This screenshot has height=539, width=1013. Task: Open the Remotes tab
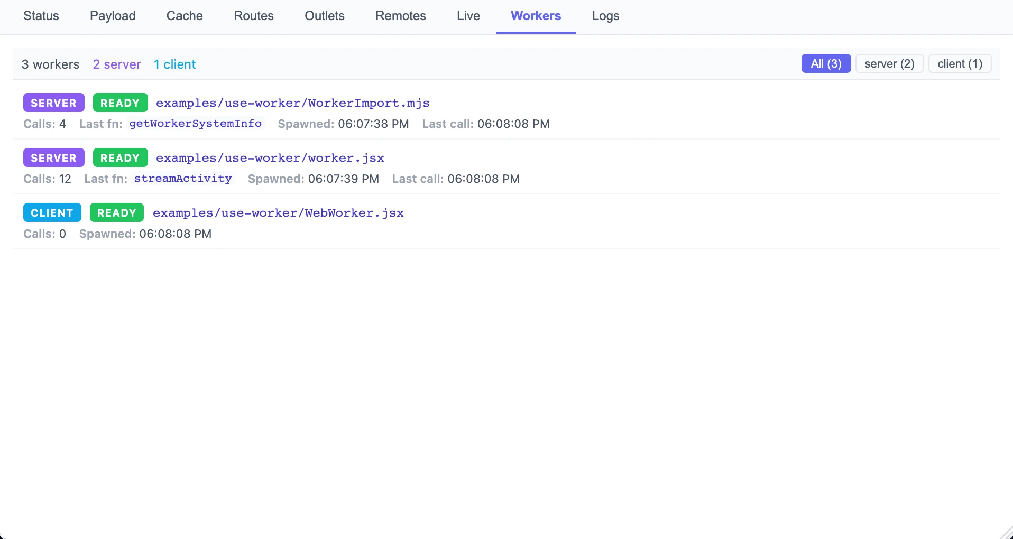[401, 16]
